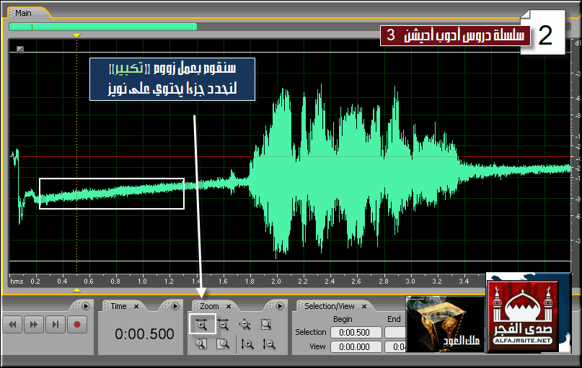The width and height of the screenshot is (582, 368).
Task: Click the Zoom In Horizontally icon
Action: [x=201, y=325]
